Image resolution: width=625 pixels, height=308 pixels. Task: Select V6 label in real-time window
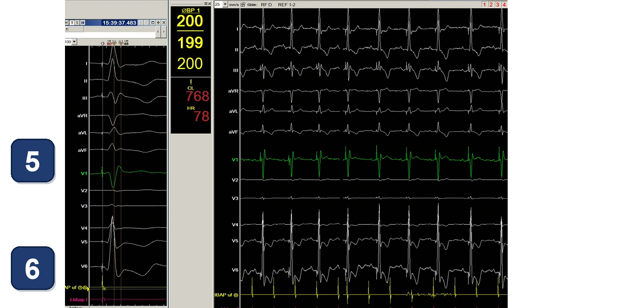235,270
